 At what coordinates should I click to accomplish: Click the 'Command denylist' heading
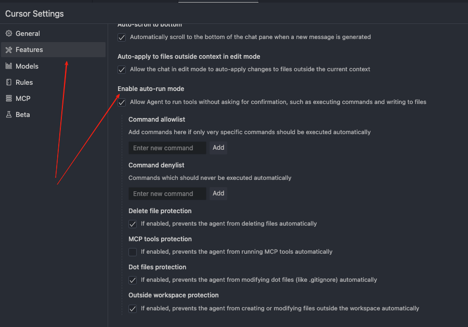coord(157,165)
